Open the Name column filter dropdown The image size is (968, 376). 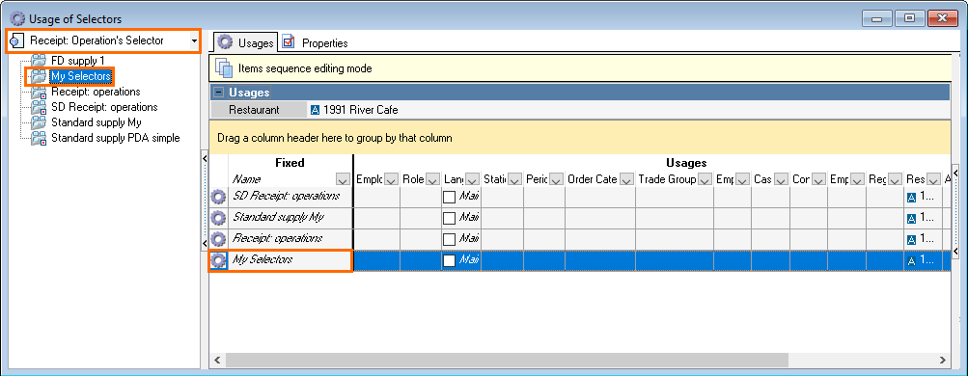click(343, 179)
